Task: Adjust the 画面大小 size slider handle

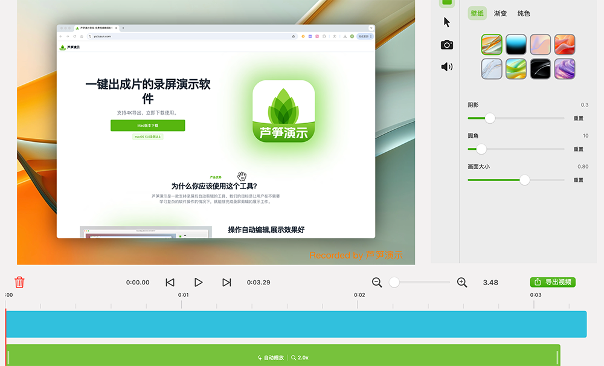Action: click(525, 180)
